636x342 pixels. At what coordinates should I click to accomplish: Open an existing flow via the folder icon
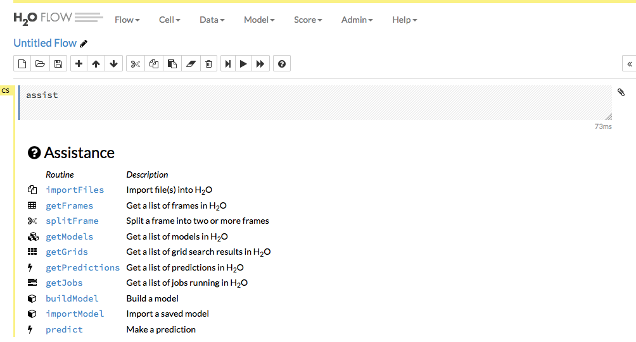40,64
